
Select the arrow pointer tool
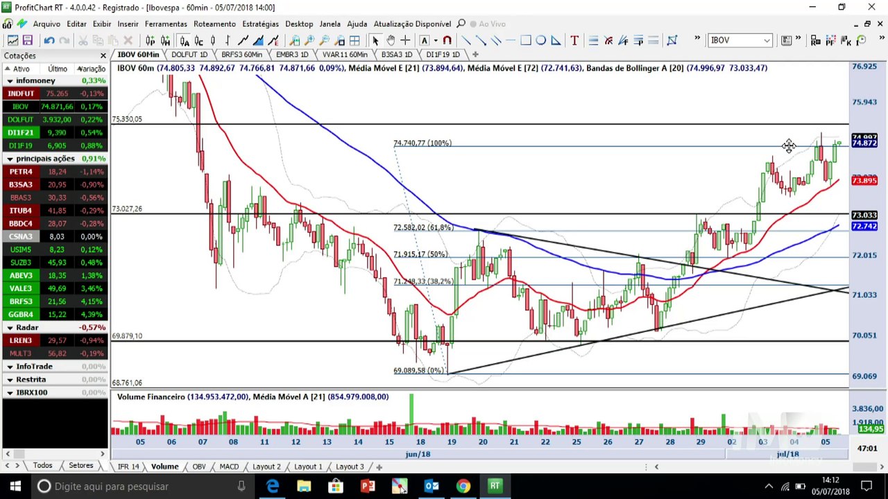point(375,41)
